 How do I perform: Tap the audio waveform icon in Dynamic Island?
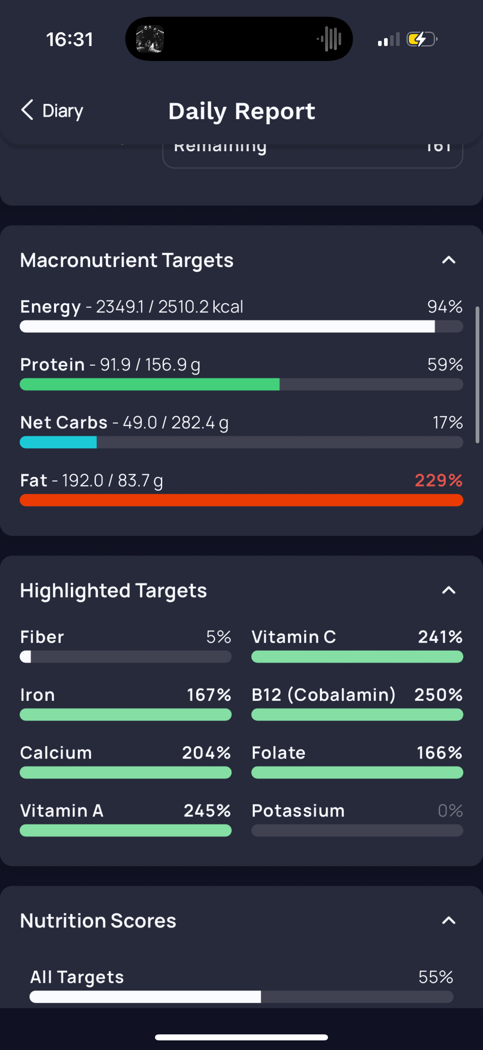(329, 39)
